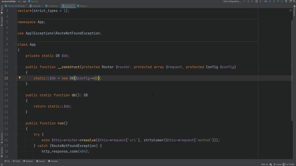Collapse the catch block fold on line 27
The height and width of the screenshot is (166, 296).
tap(16, 146)
